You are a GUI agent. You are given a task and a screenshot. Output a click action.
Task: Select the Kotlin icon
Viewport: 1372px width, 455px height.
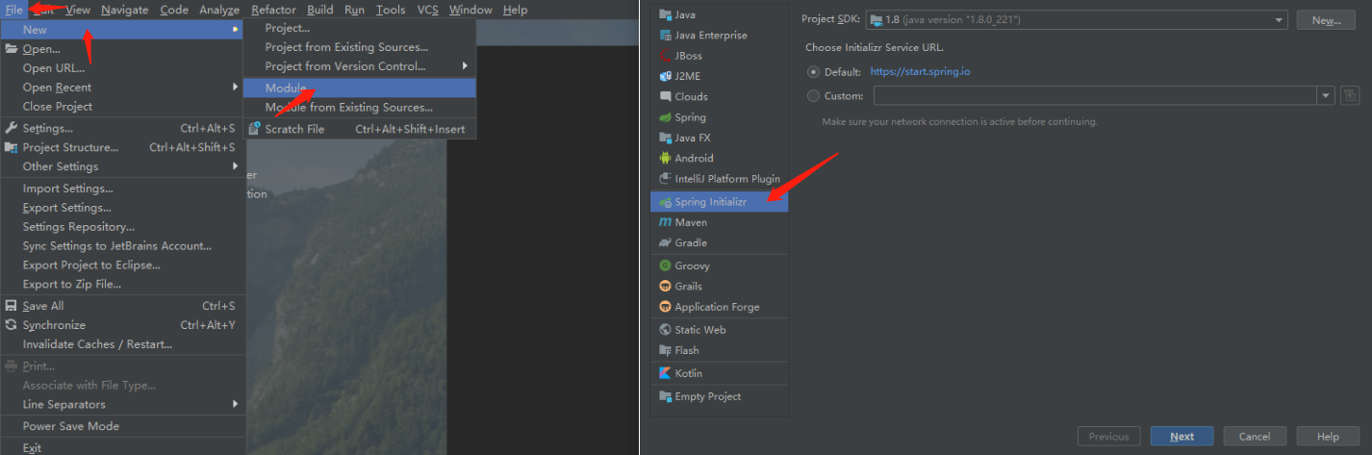coord(665,373)
